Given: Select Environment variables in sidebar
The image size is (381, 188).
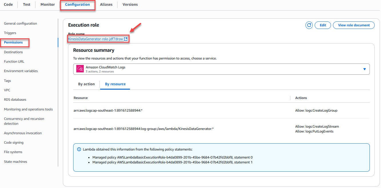Looking at the screenshot, I should coord(21,71).
